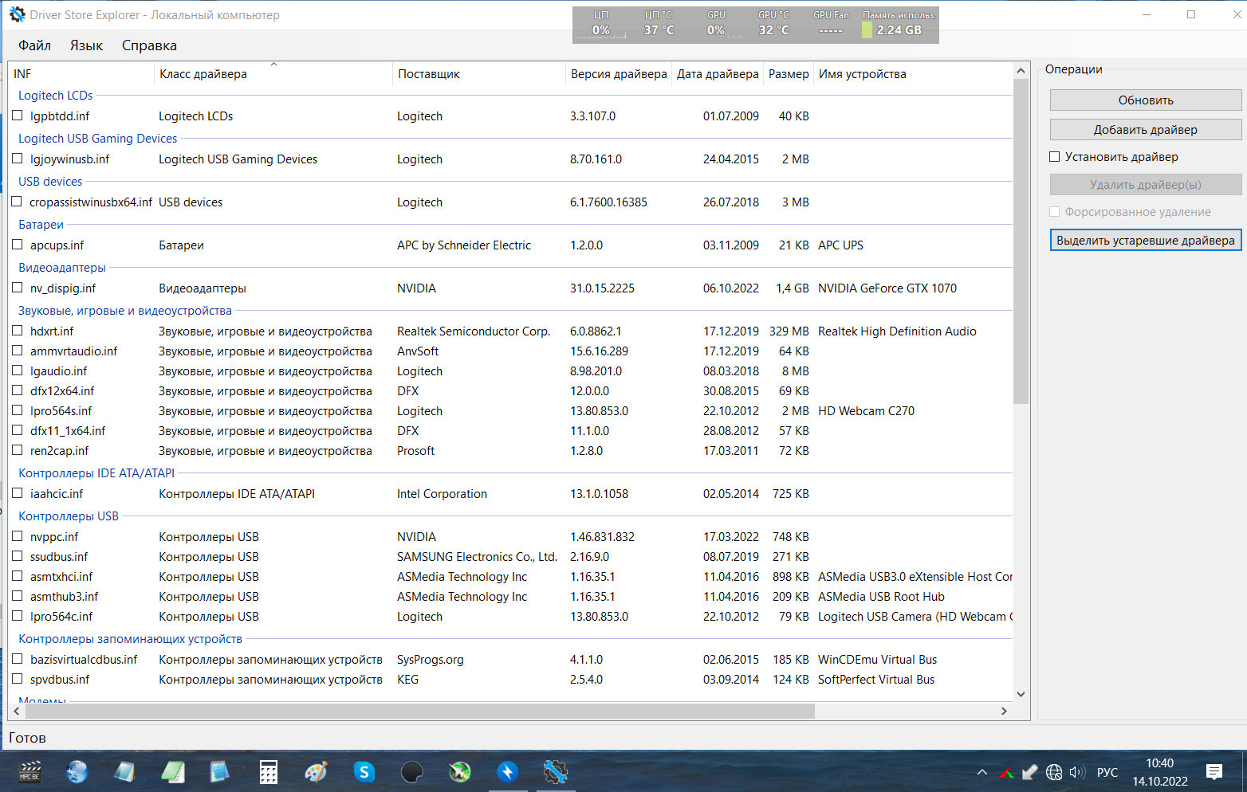This screenshot has height=792, width=1247.
Task: Switch to the blue lightning taskbar app
Action: (507, 771)
